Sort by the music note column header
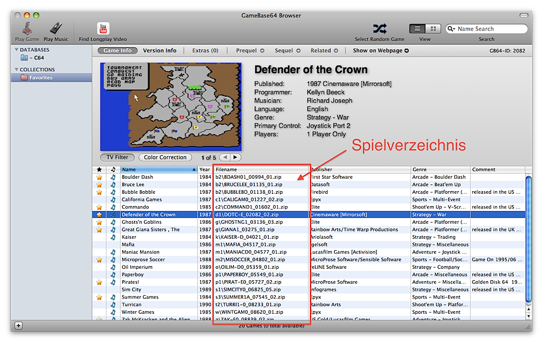543x342 pixels. click(x=113, y=169)
